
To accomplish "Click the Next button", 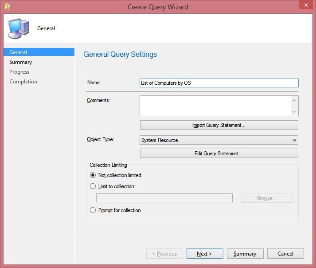I will (x=205, y=253).
